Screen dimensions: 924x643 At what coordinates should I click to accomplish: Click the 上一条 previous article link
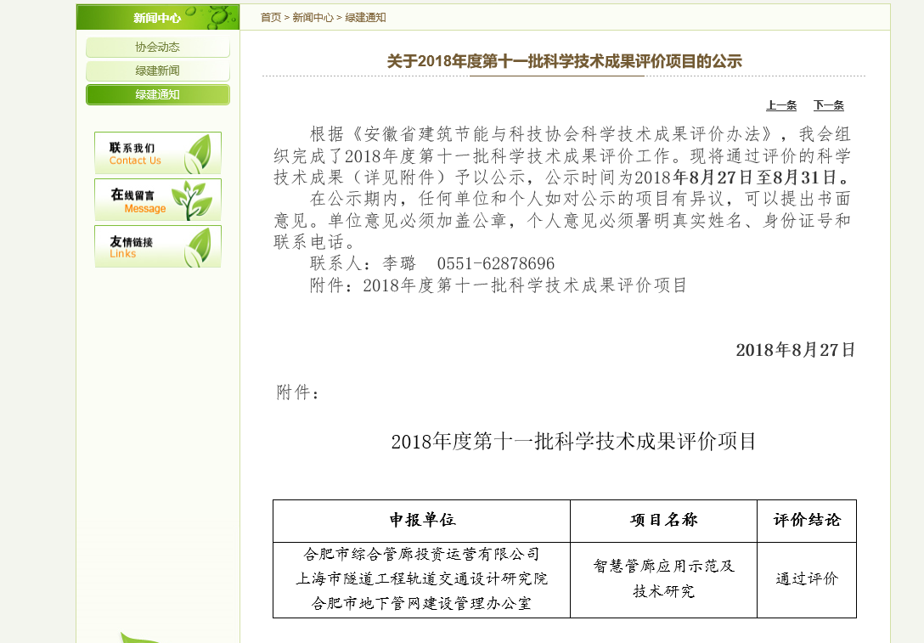point(780,105)
